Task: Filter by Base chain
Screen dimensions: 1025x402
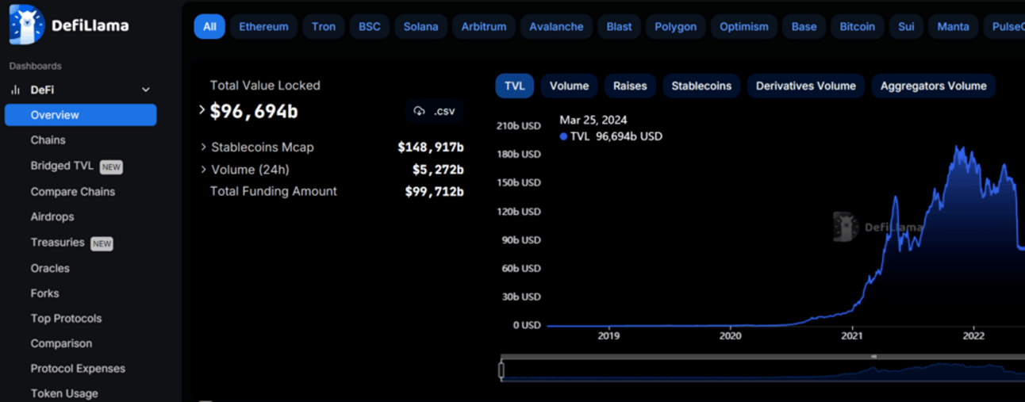Action: pyautogui.click(x=804, y=26)
